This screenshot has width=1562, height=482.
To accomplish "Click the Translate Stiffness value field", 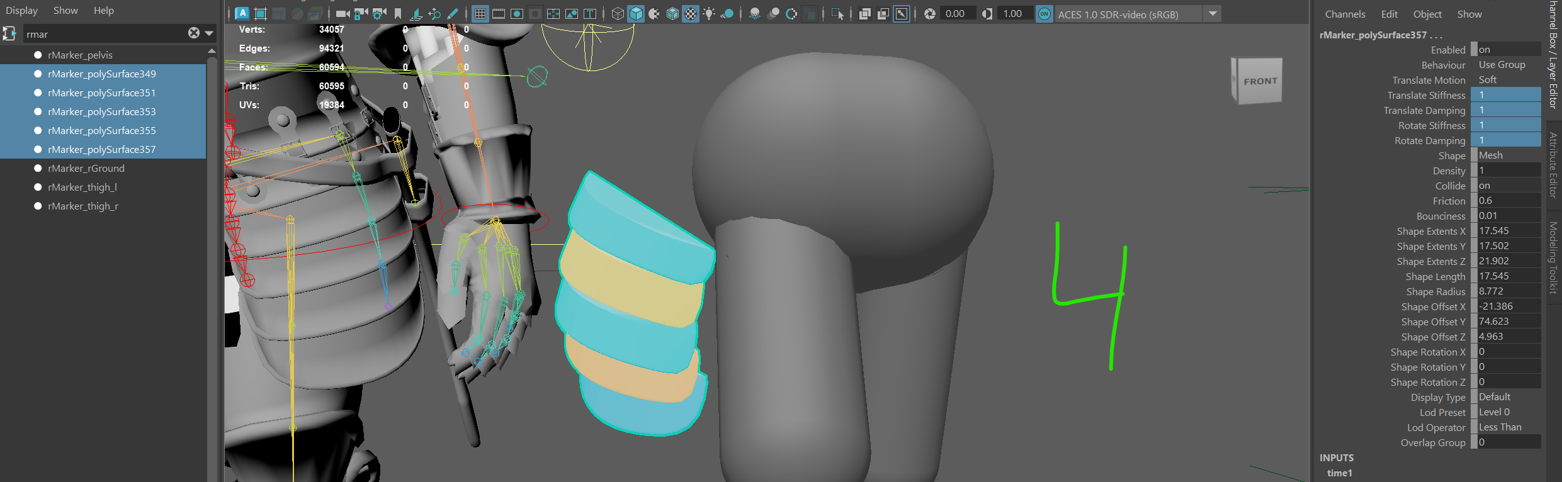I will (1508, 95).
